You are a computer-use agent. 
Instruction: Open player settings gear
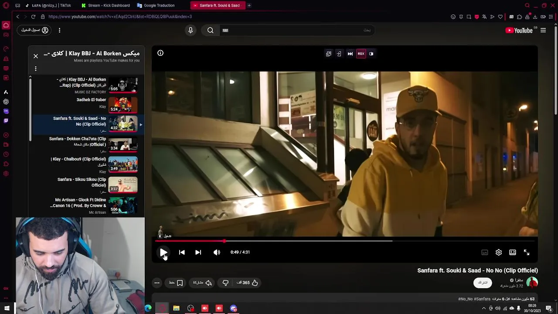click(499, 253)
